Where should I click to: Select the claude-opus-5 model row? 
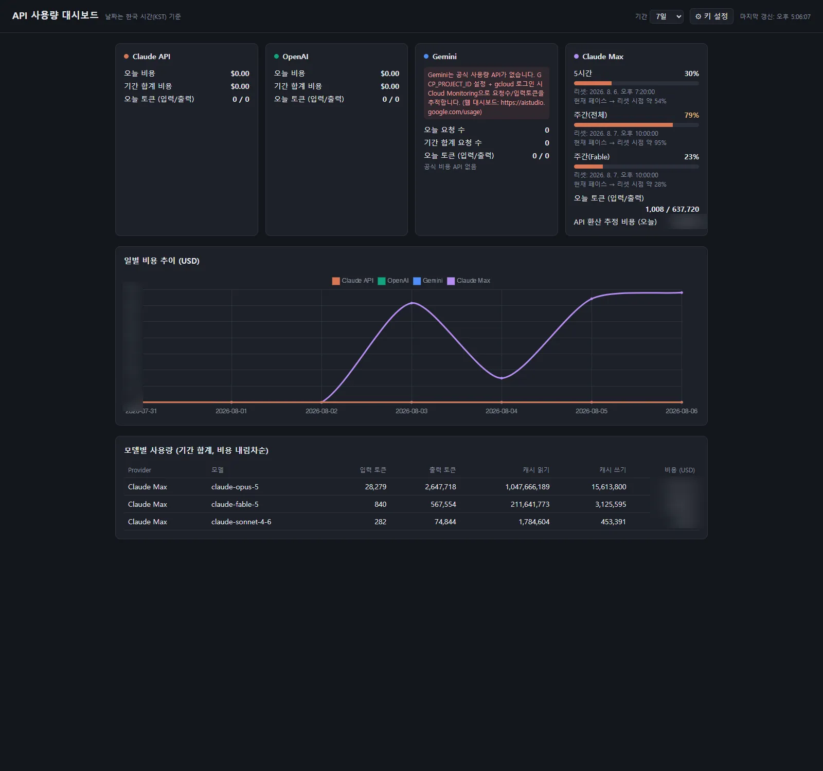click(x=411, y=487)
